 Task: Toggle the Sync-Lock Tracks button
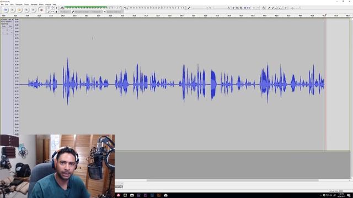click(x=264, y=8)
